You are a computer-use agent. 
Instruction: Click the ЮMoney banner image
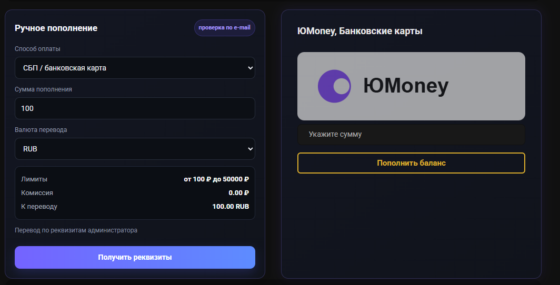point(411,86)
